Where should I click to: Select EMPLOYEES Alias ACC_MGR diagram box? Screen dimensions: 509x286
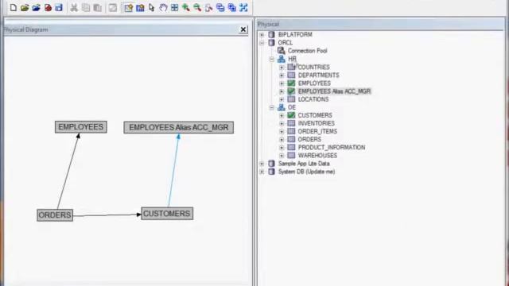[x=178, y=127]
